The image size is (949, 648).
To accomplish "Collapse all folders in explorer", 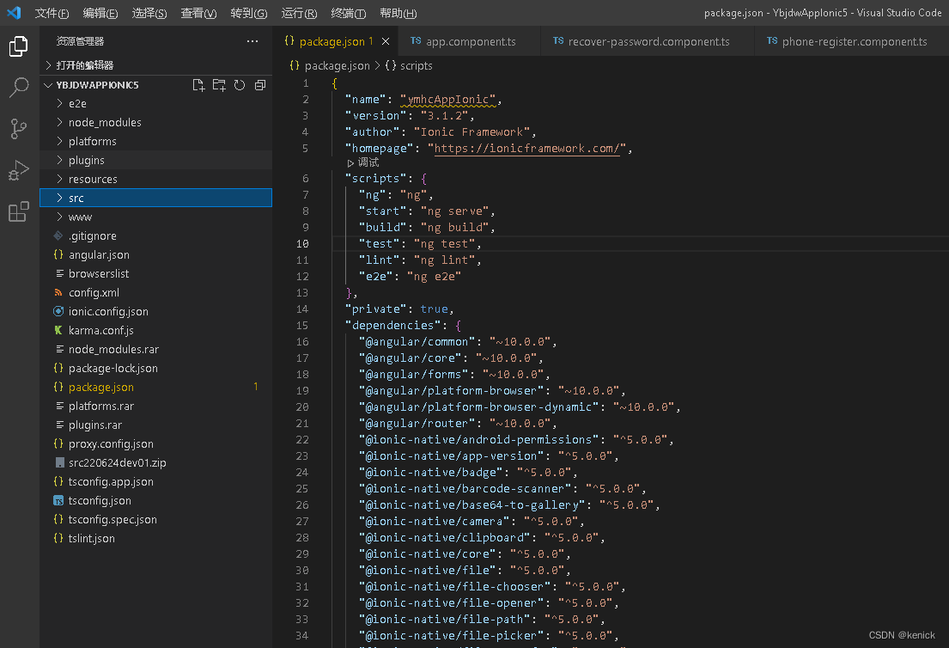I will (x=260, y=85).
